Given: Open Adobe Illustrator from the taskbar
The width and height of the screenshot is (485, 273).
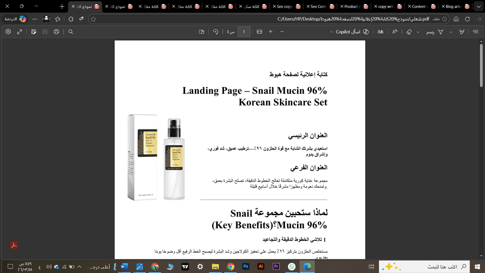Looking at the screenshot, I should [x=261, y=266].
